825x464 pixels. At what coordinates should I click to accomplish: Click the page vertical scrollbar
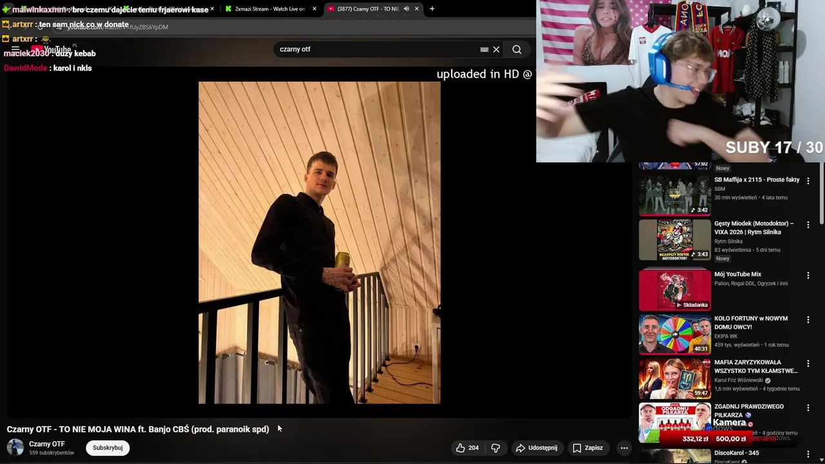pyautogui.click(x=821, y=193)
